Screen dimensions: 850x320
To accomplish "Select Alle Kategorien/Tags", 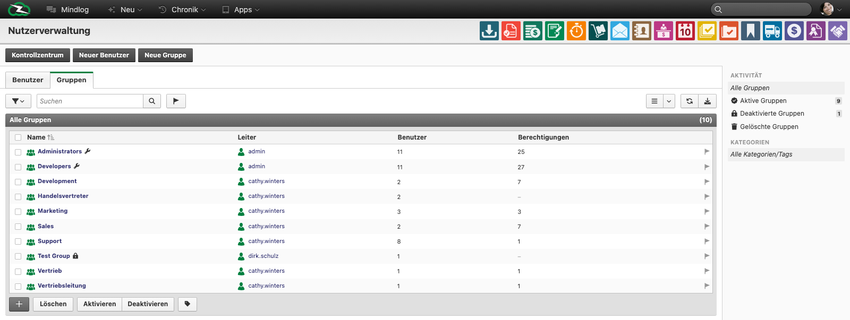I will 786,154.
